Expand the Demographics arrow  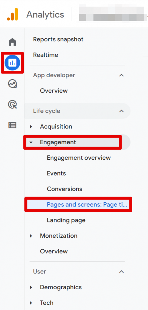click(x=31, y=287)
